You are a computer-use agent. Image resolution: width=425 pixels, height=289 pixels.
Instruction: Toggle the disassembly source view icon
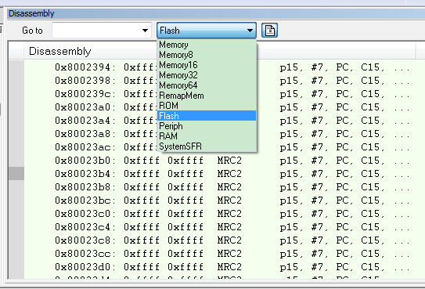coord(269,30)
